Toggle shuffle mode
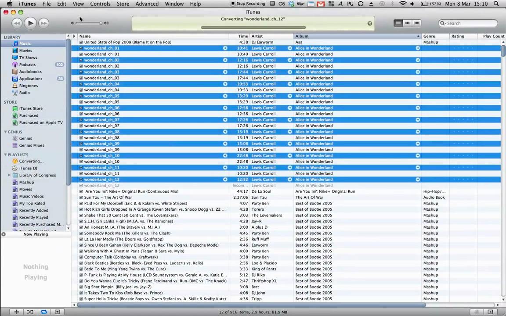The image size is (506, 316). pos(30,312)
